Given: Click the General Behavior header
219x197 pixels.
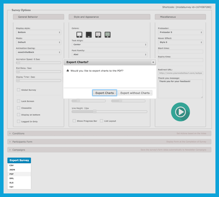Looking at the screenshot, I should click(x=38, y=17).
